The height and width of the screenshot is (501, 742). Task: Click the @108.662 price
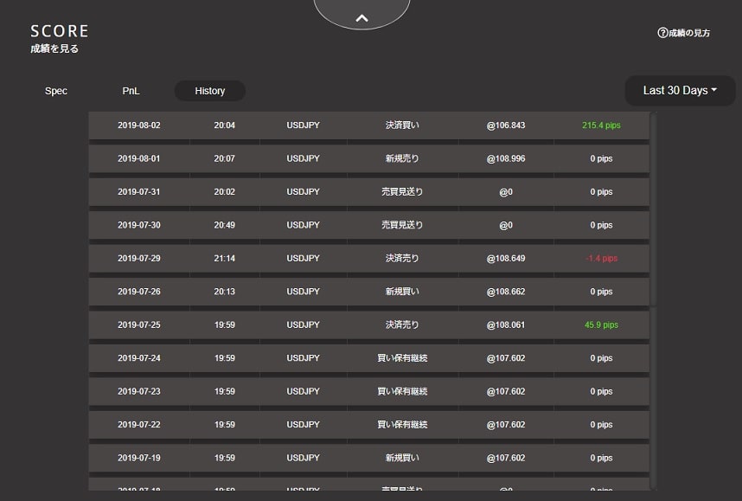coord(506,292)
